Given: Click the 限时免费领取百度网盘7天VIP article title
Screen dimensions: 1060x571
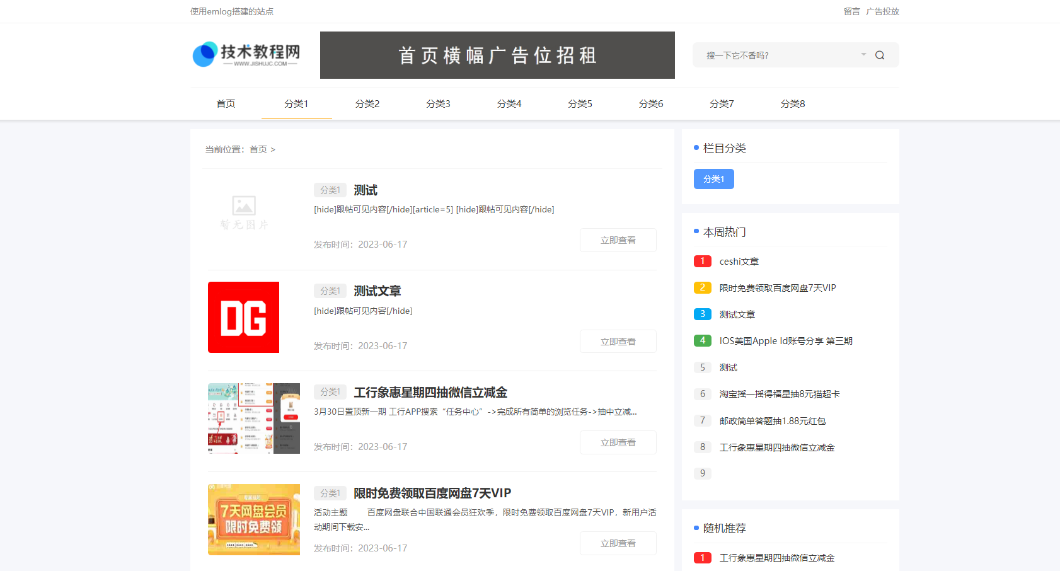Looking at the screenshot, I should pyautogui.click(x=432, y=493).
